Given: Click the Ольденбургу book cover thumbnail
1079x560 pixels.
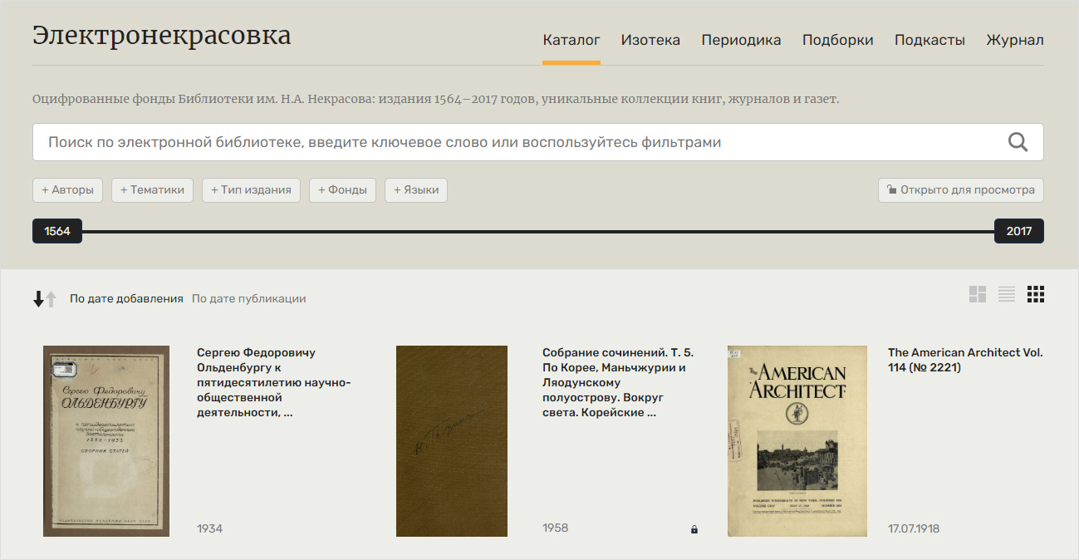Looking at the screenshot, I should click(x=106, y=441).
